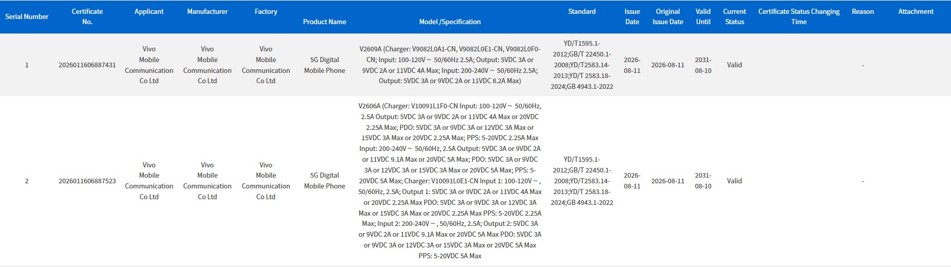The image size is (951, 267).
Task: Click the Manufacturer column header
Action: (x=207, y=11)
